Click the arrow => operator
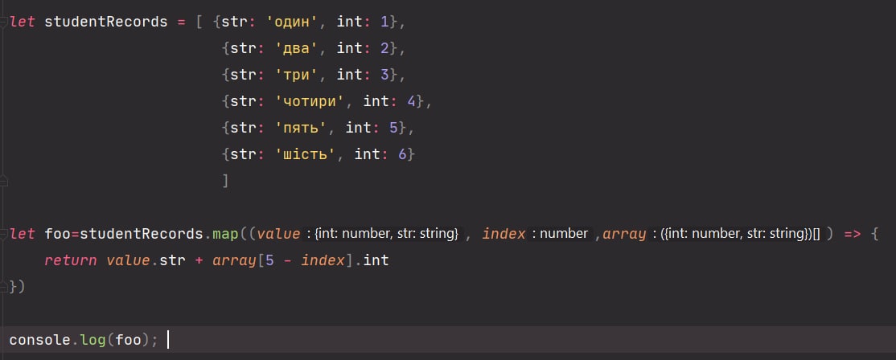896x360 pixels. click(852, 234)
